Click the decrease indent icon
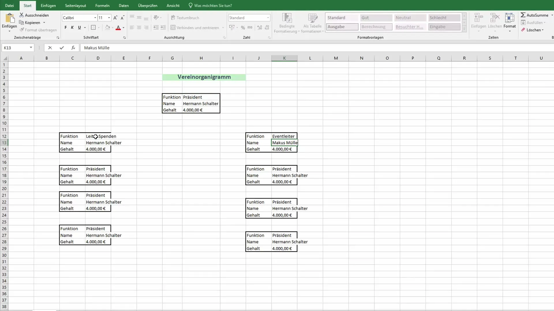Image resolution: width=554 pixels, height=311 pixels. (156, 28)
